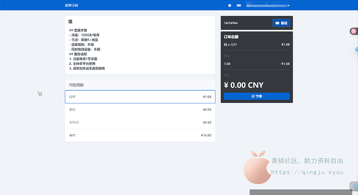Click the 套餐详情 heading line
The width and height of the screenshot is (358, 195).
(x=78, y=31)
